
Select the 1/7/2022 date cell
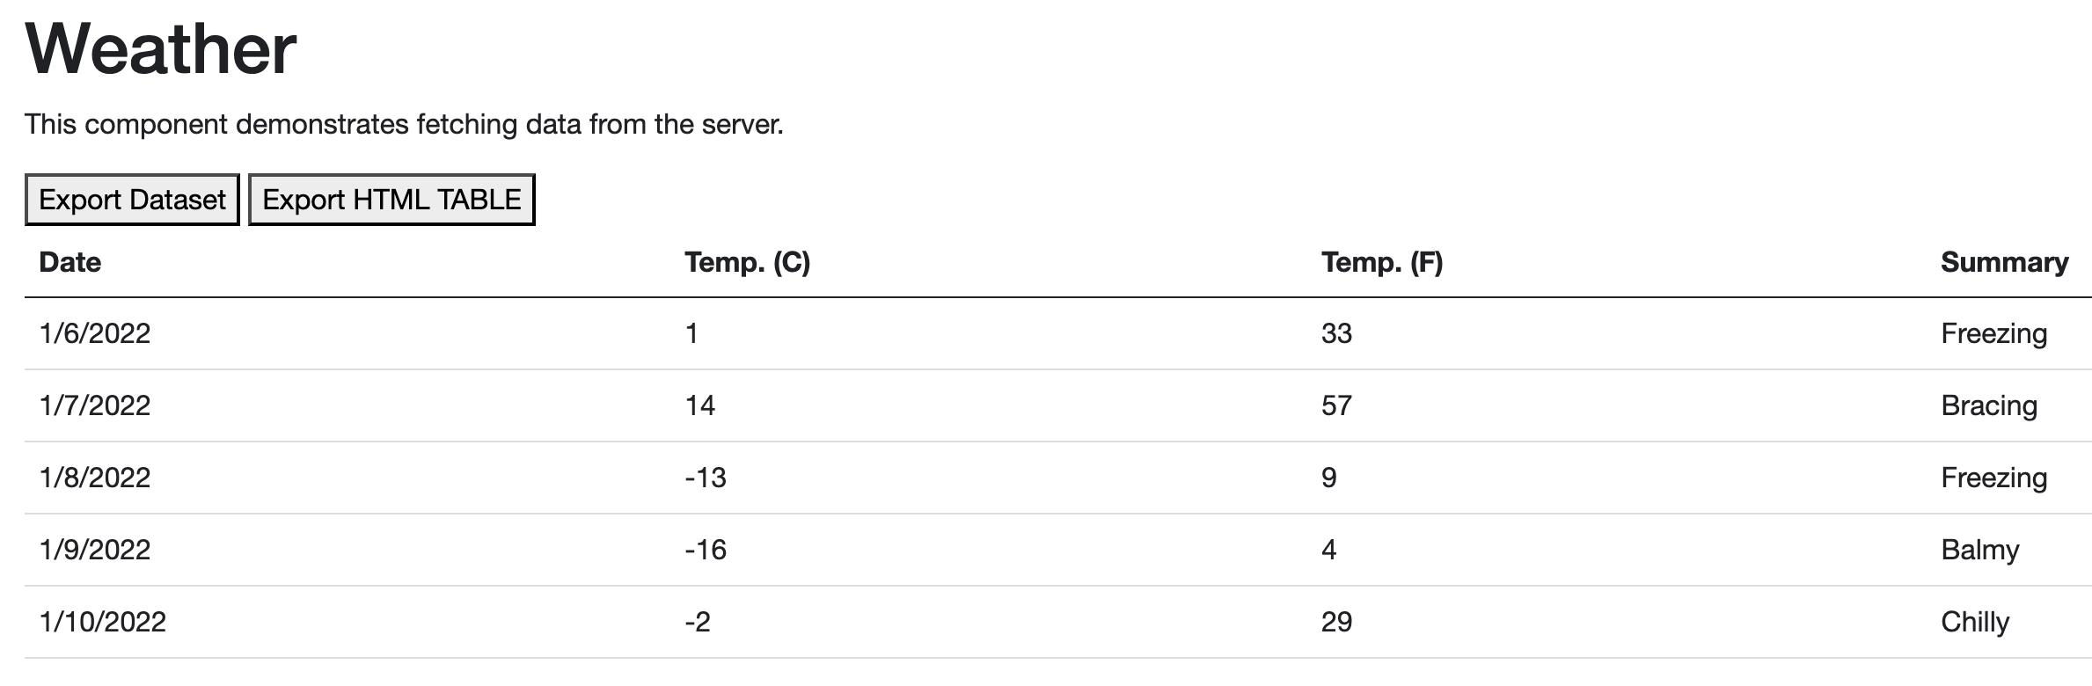95,405
